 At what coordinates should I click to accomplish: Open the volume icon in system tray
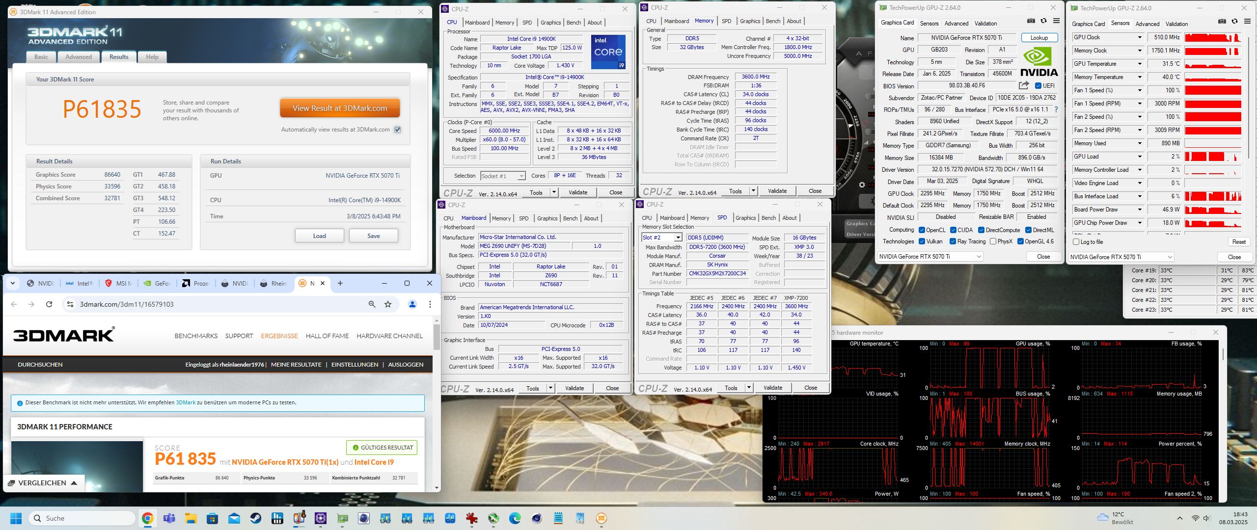[1207, 518]
